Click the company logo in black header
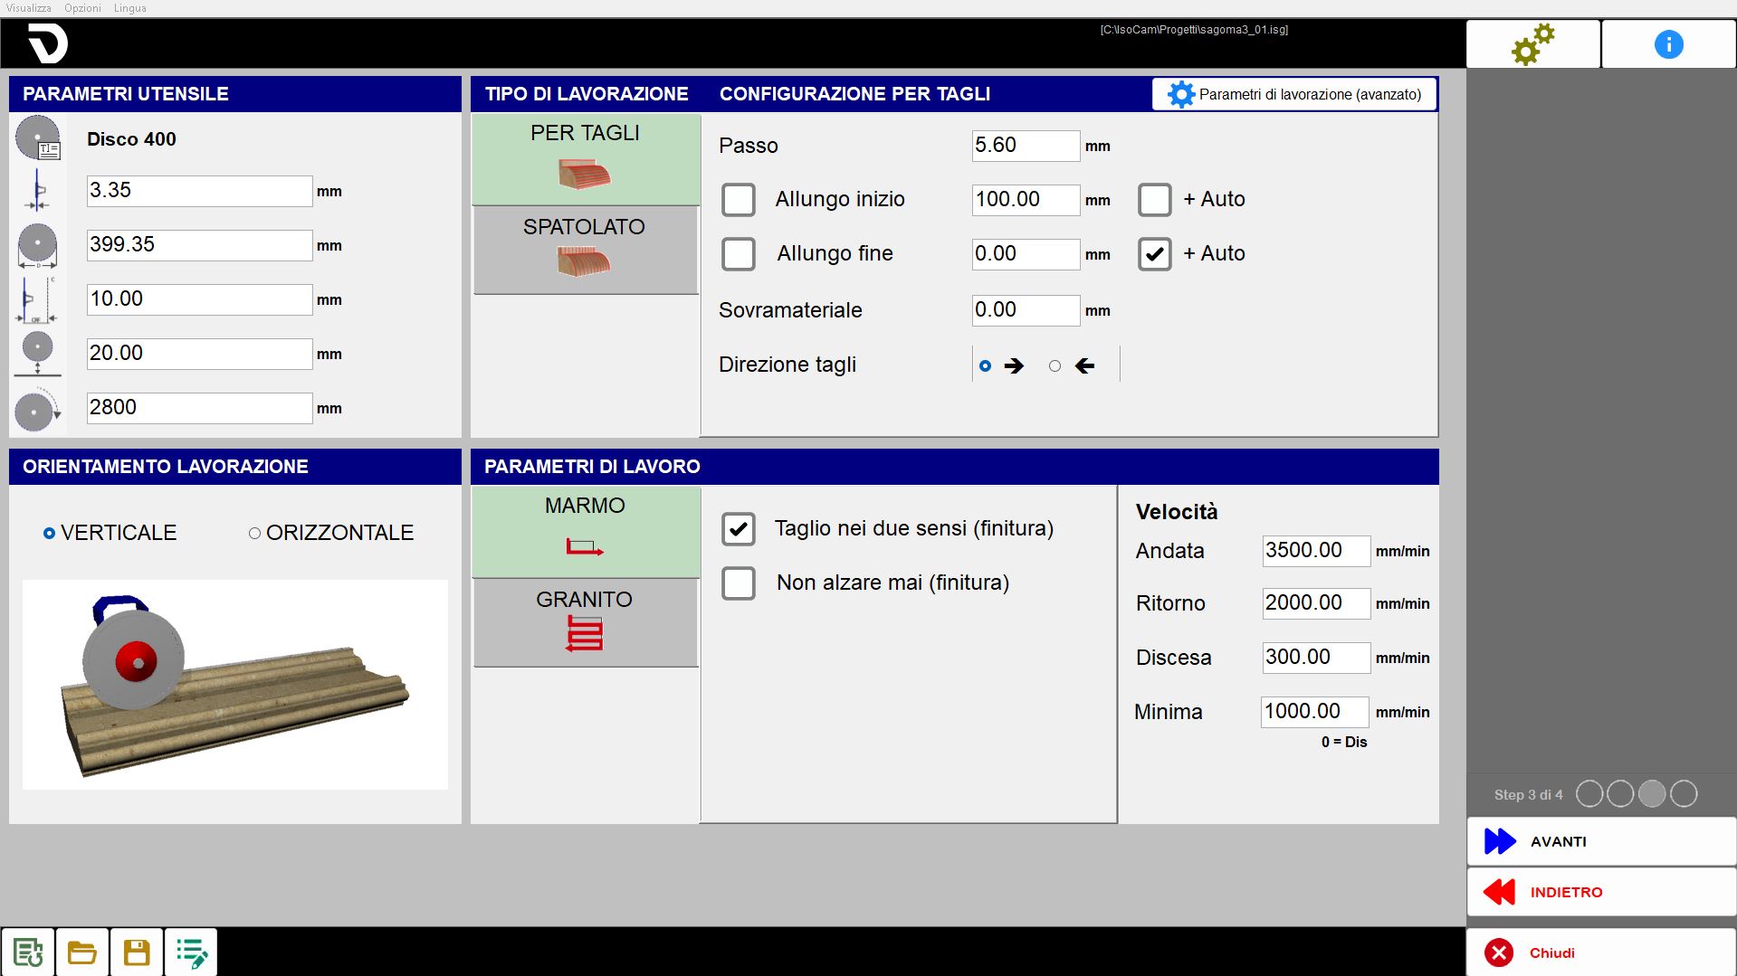The width and height of the screenshot is (1737, 976). pyautogui.click(x=47, y=43)
